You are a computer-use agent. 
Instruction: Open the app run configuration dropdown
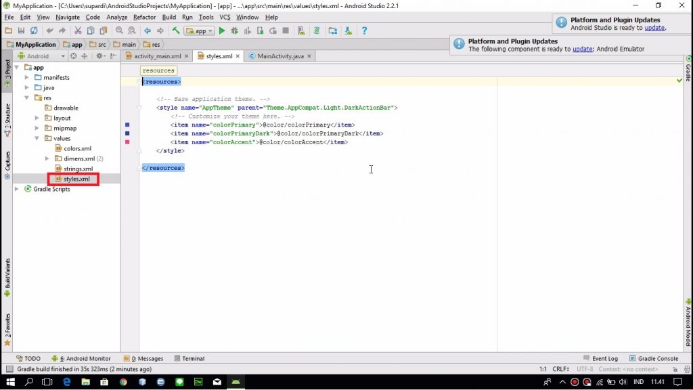point(199,30)
